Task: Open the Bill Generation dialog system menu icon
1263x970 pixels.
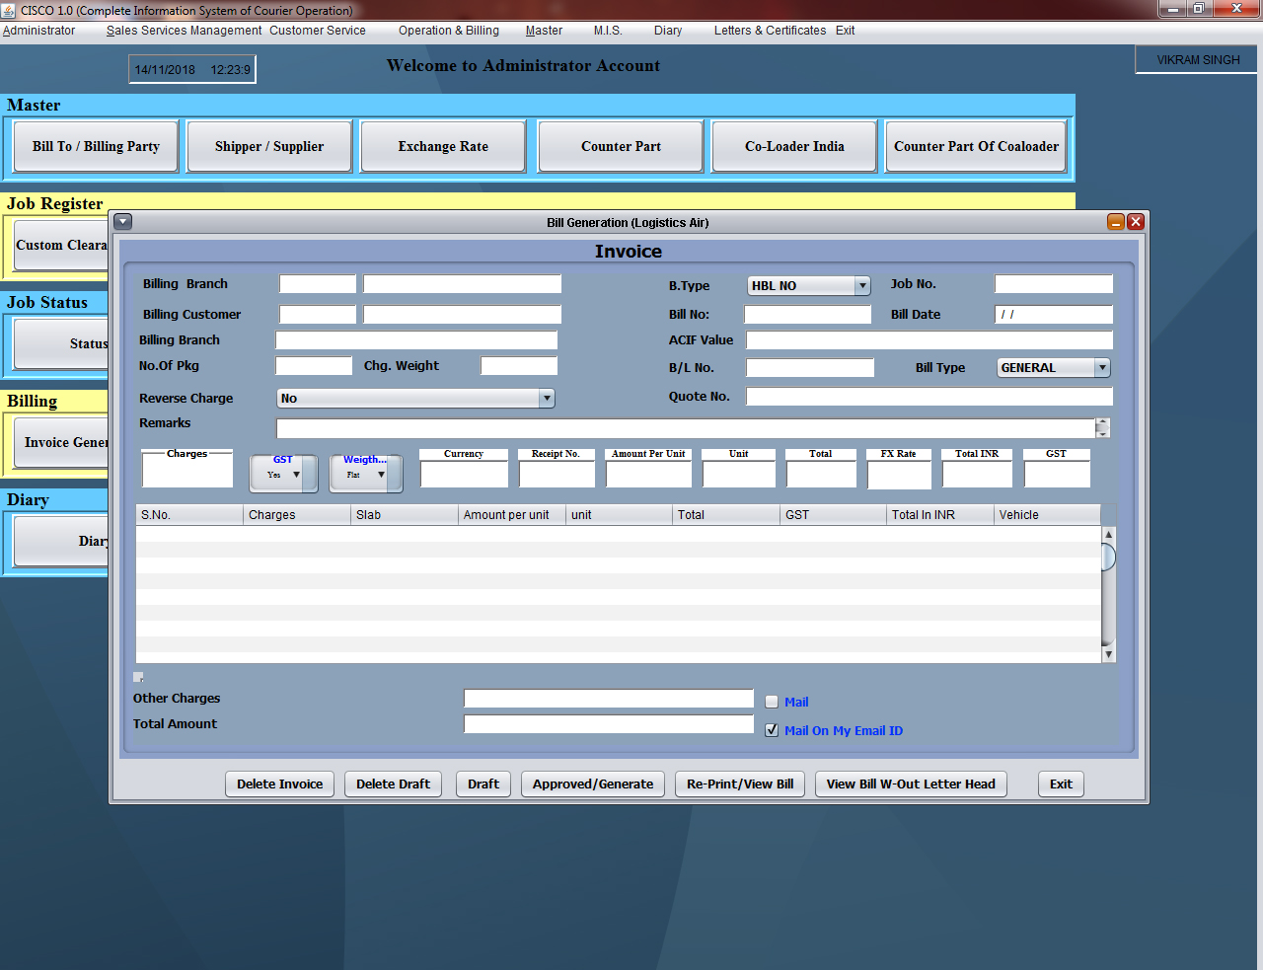Action: tap(123, 222)
